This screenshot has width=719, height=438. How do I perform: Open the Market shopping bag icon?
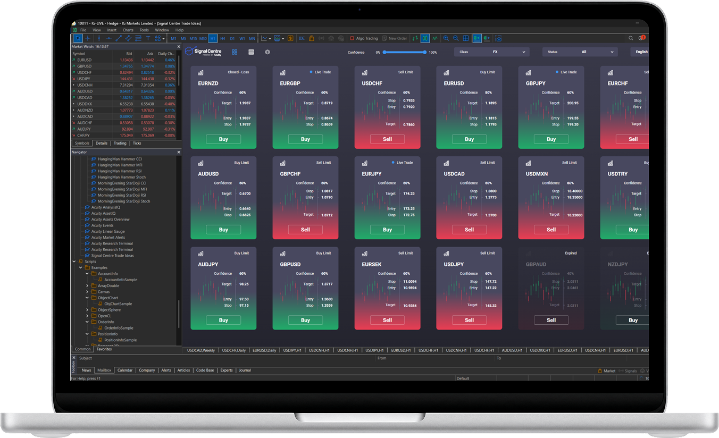[311, 38]
